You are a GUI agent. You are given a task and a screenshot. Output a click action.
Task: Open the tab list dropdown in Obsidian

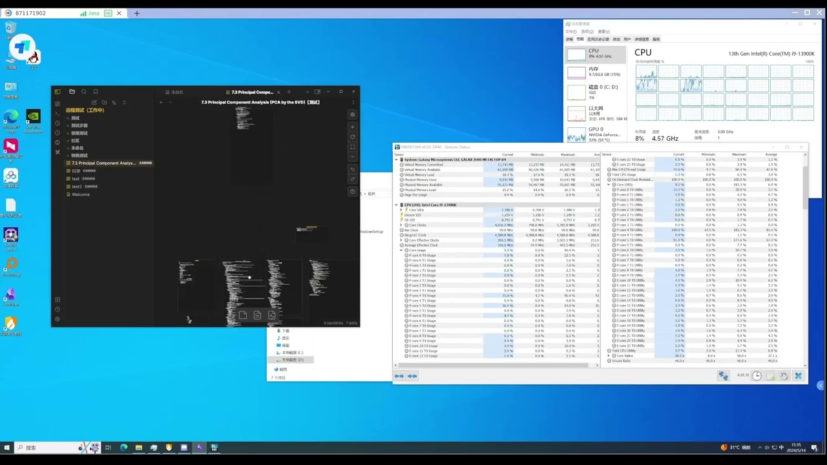tap(308, 92)
